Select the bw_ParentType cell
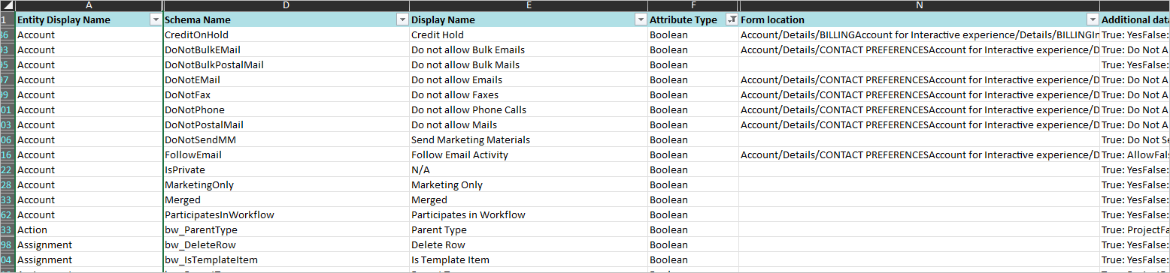This screenshot has width=1170, height=273. click(286, 230)
